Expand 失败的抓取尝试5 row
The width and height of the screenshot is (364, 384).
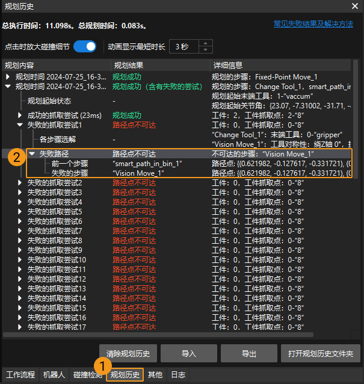[x=20, y=212]
